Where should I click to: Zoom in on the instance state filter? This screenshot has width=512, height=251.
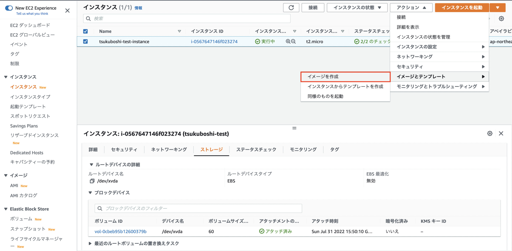288,41
